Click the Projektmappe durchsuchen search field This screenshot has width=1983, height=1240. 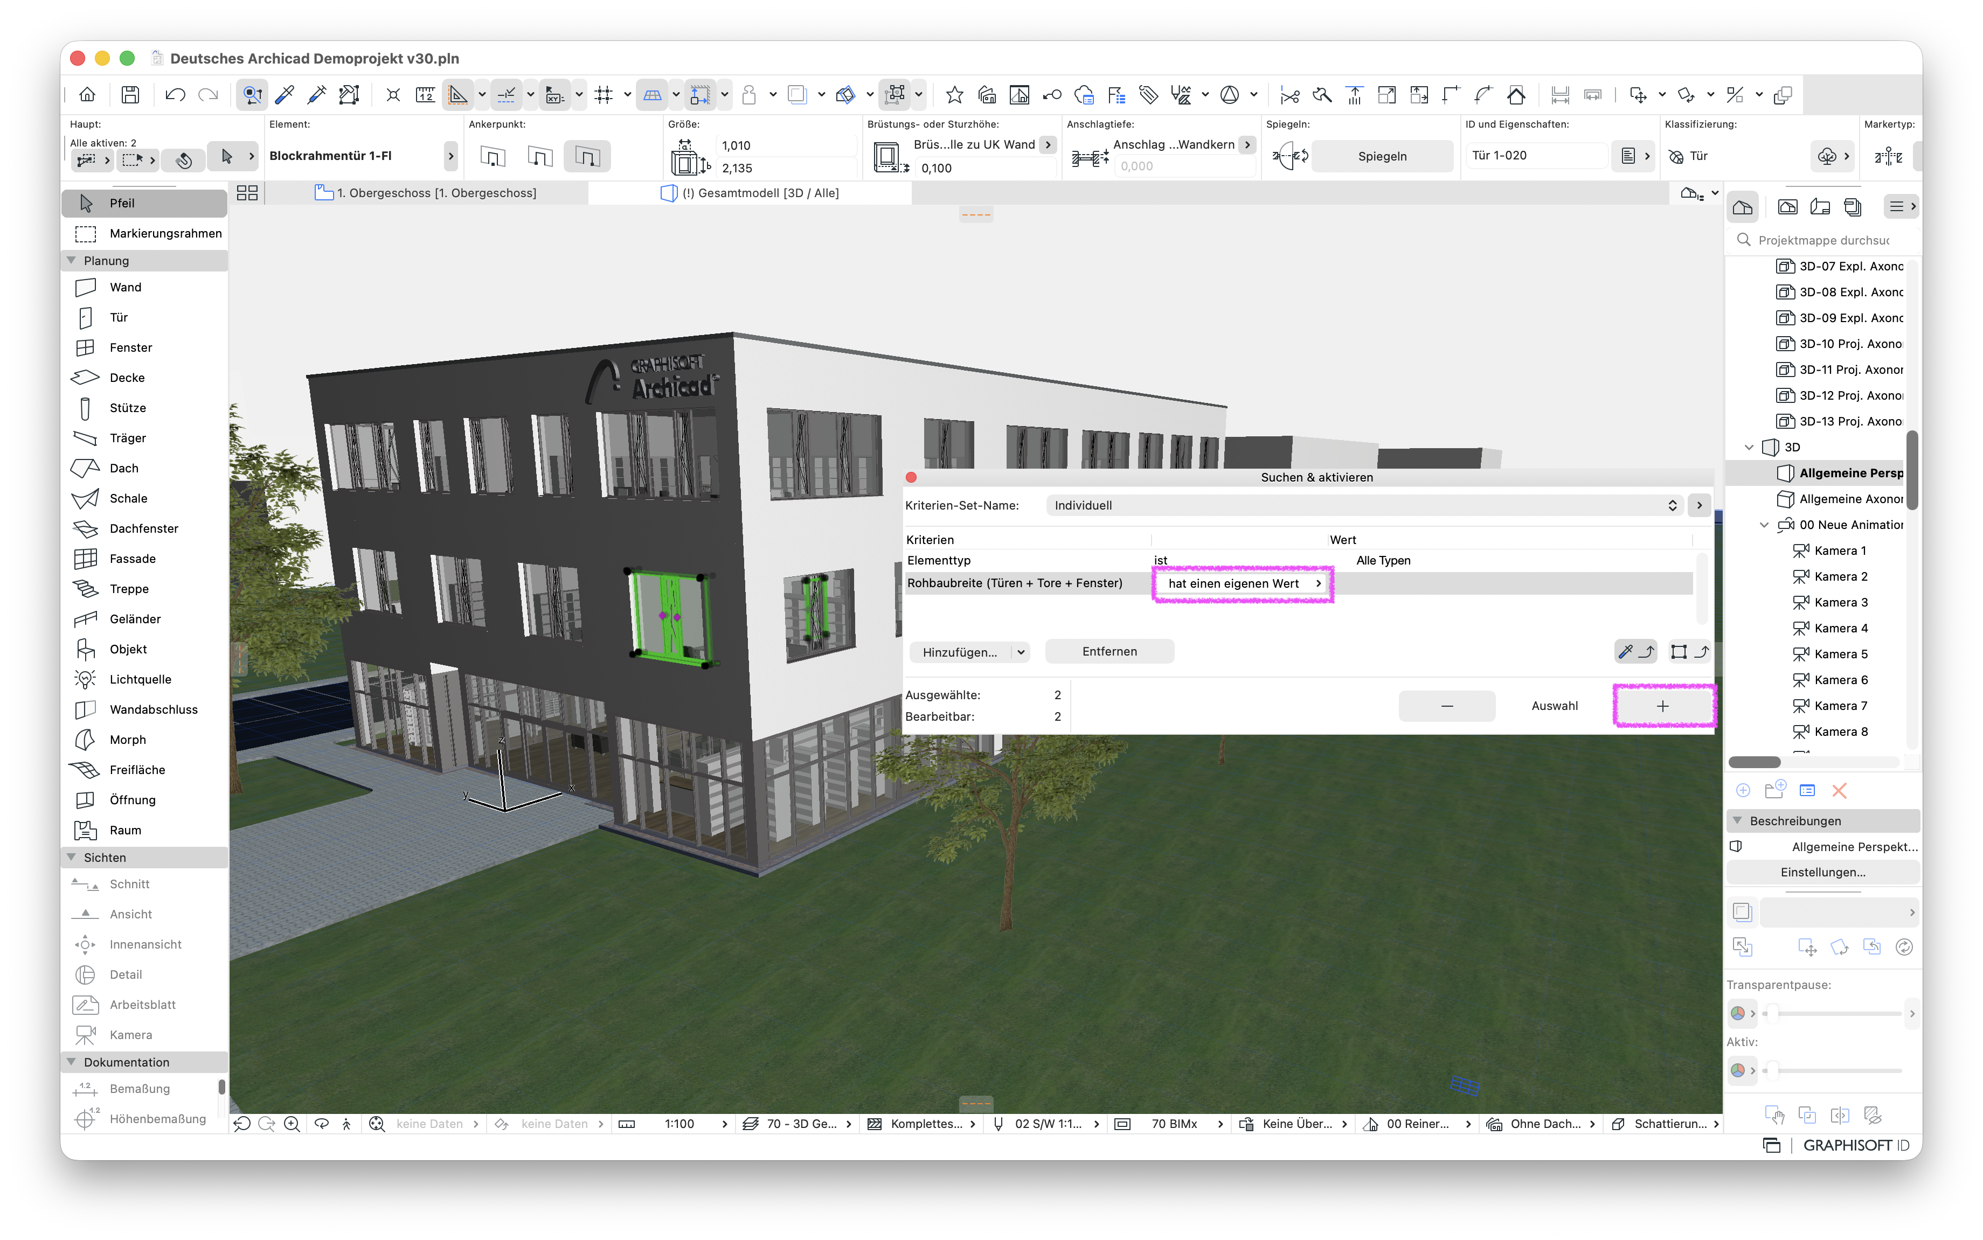(1824, 240)
